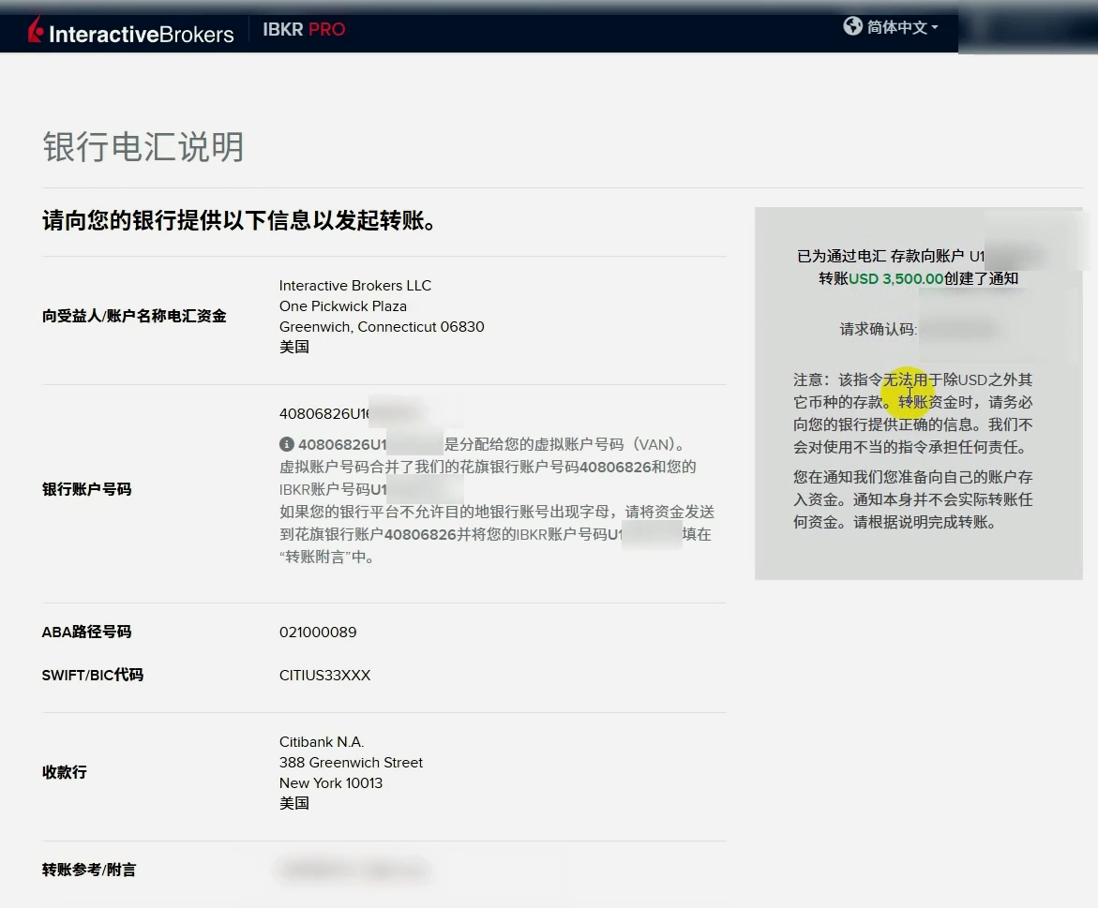Click the globe language icon

pyautogui.click(x=852, y=26)
